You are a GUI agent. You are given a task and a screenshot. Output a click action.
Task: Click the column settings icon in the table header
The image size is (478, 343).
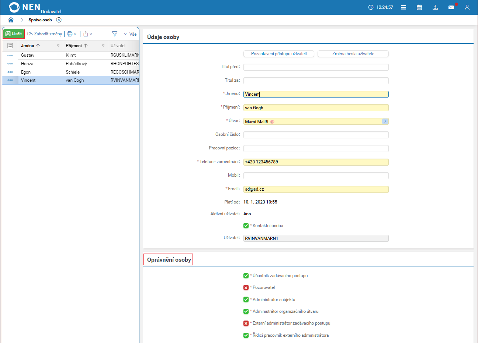pos(10,46)
